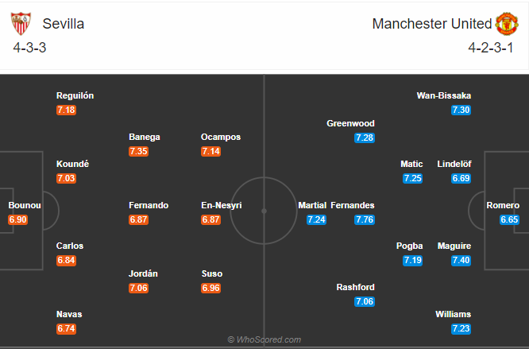
Task: Click the WhoScored.com watermark link
Action: click(x=264, y=339)
